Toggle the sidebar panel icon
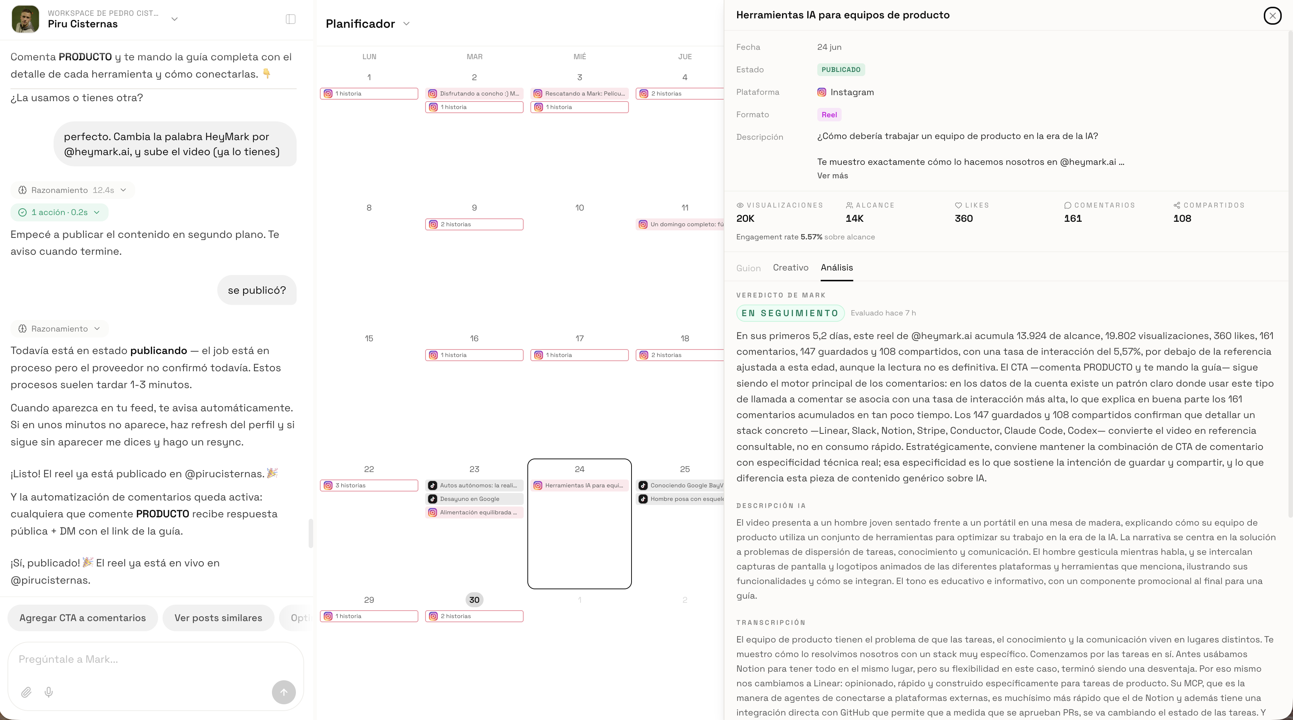The image size is (1293, 720). (x=291, y=19)
